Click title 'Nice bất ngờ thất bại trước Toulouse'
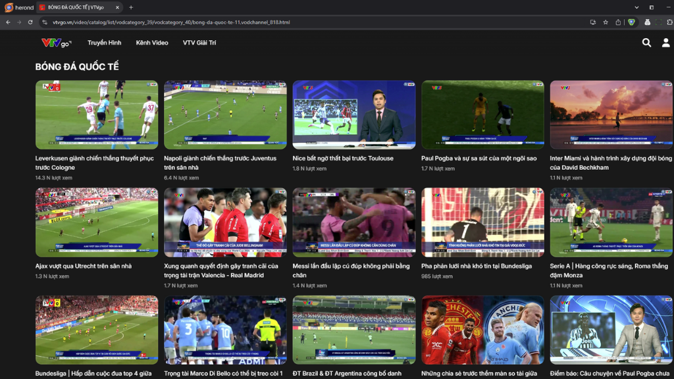This screenshot has height=379, width=674. 343,158
